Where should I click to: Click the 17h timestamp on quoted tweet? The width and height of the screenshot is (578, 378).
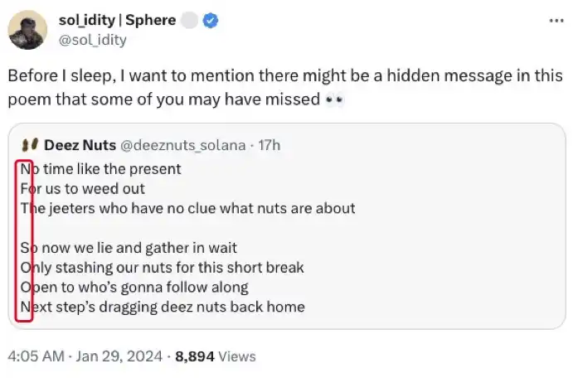[x=270, y=145]
